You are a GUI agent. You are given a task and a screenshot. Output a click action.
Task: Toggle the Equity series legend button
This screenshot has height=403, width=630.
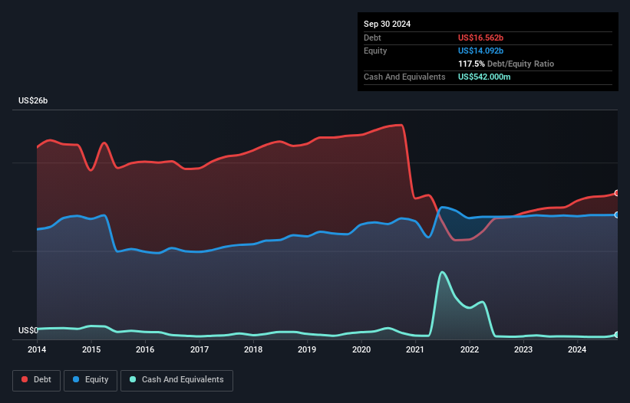point(91,380)
